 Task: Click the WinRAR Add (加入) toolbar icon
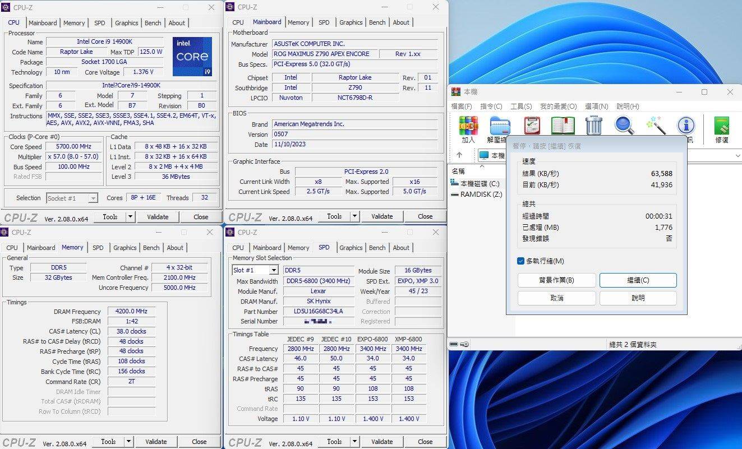point(468,126)
